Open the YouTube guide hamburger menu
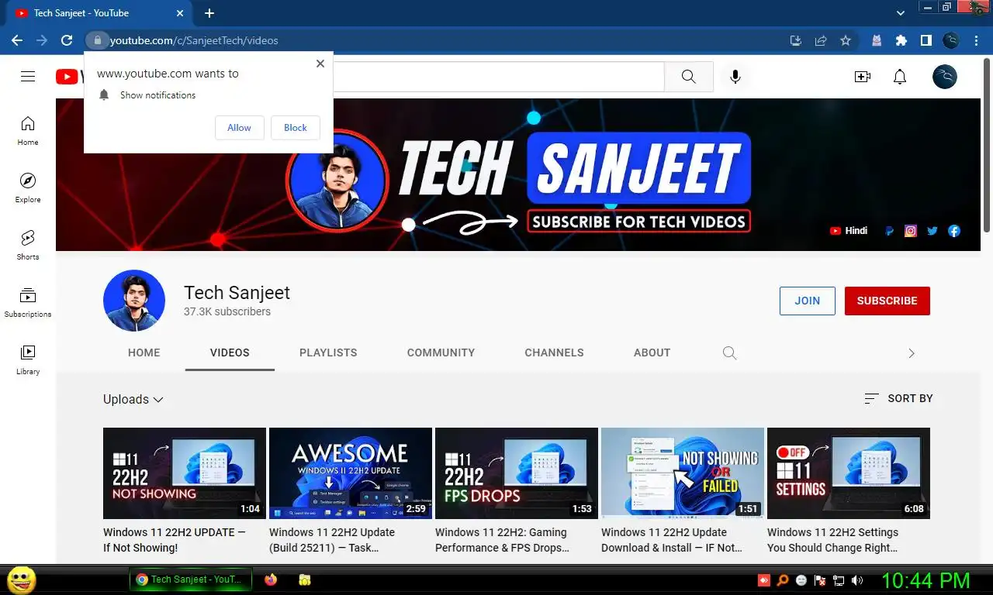Image resolution: width=993 pixels, height=595 pixels. click(x=28, y=76)
